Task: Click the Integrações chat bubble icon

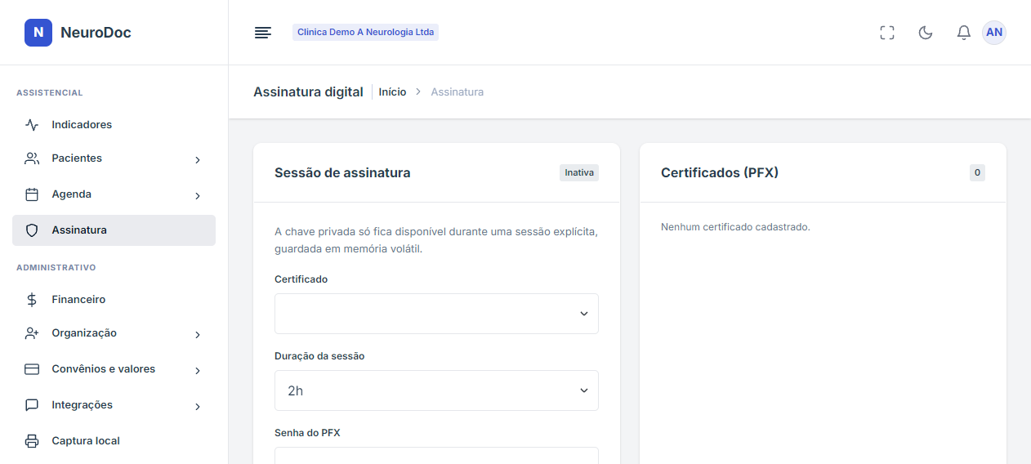Action: [32, 405]
